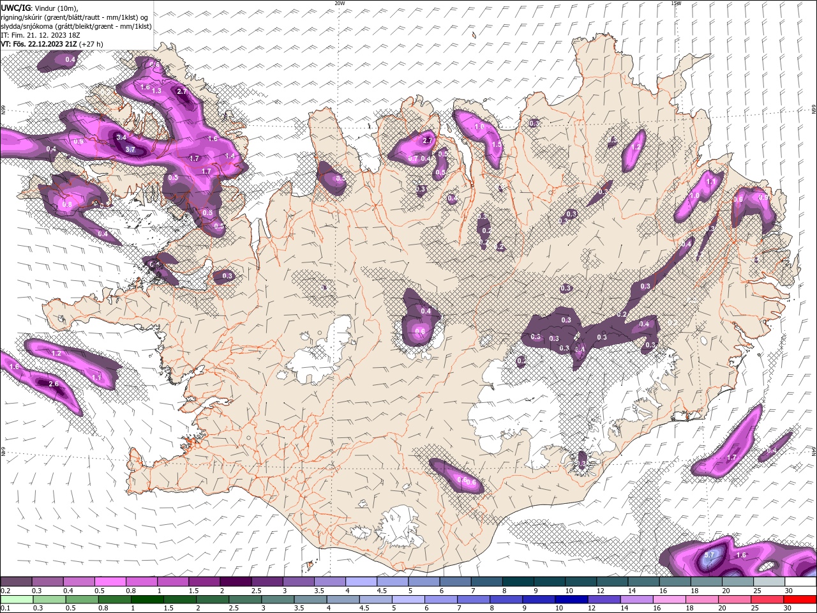
Task: Click the 1.3 precipitation value on the map
Action: click(x=156, y=91)
